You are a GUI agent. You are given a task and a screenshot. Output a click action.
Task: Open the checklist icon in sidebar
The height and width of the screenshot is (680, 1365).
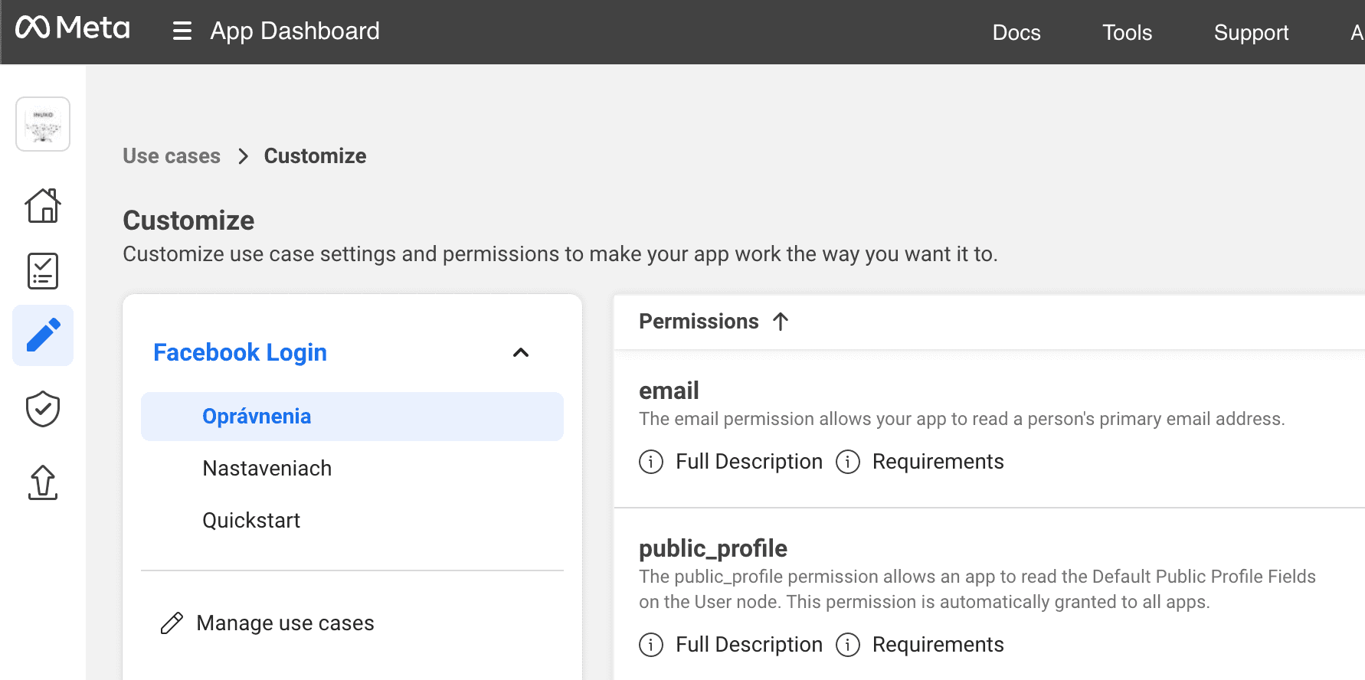click(x=43, y=271)
